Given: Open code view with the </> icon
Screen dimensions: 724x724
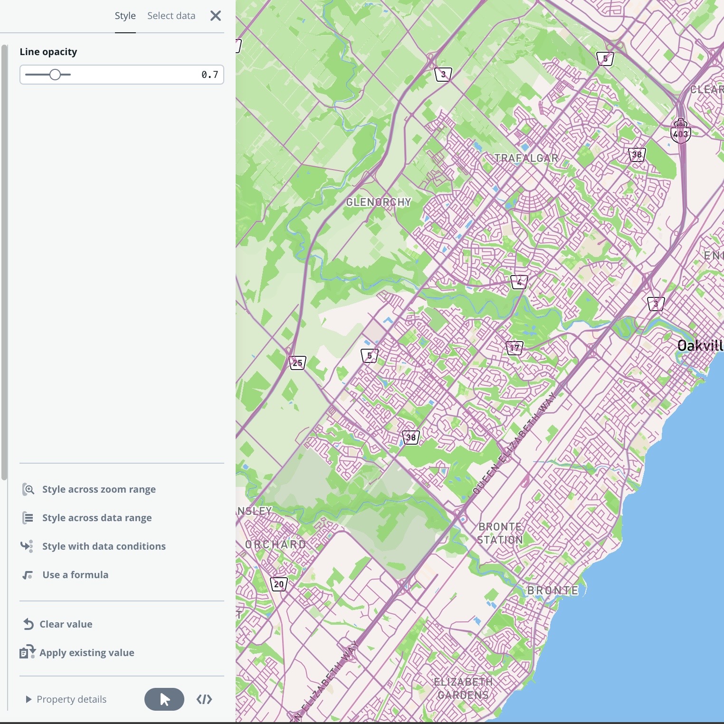Looking at the screenshot, I should pyautogui.click(x=204, y=699).
